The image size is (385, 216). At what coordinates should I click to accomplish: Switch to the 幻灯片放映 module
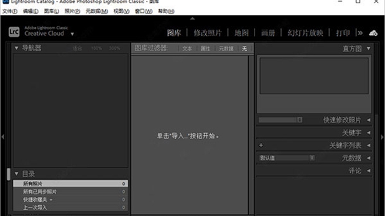pyautogui.click(x=306, y=33)
